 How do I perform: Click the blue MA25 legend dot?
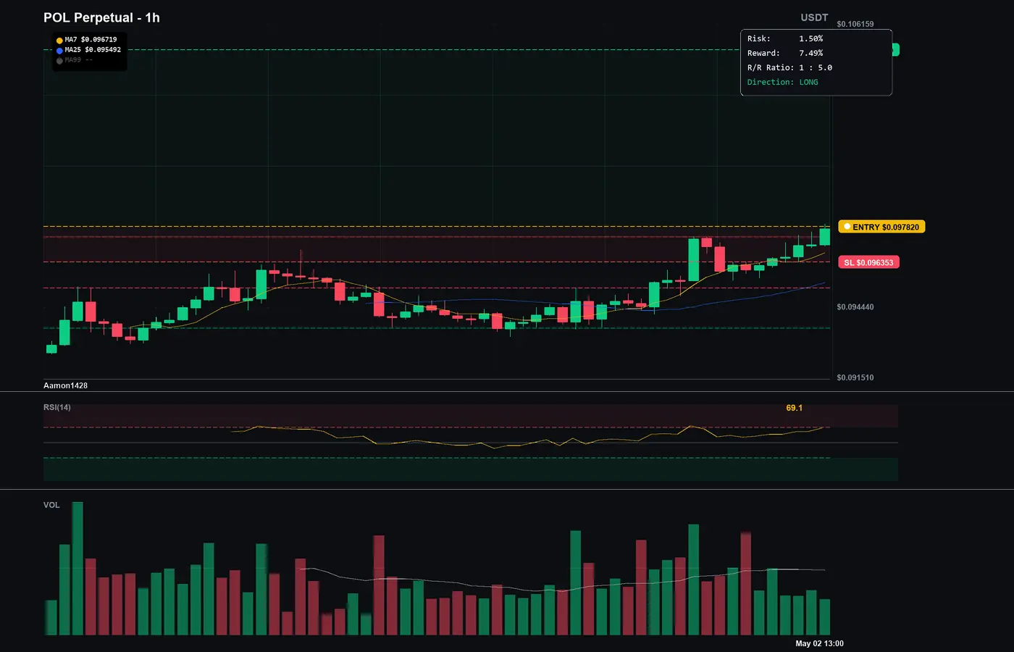pos(59,51)
